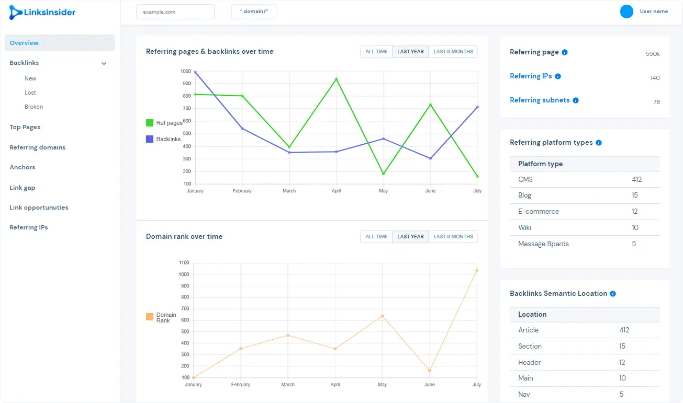This screenshot has width=683, height=403.
Task: Open Link gap section
Action: pos(23,188)
